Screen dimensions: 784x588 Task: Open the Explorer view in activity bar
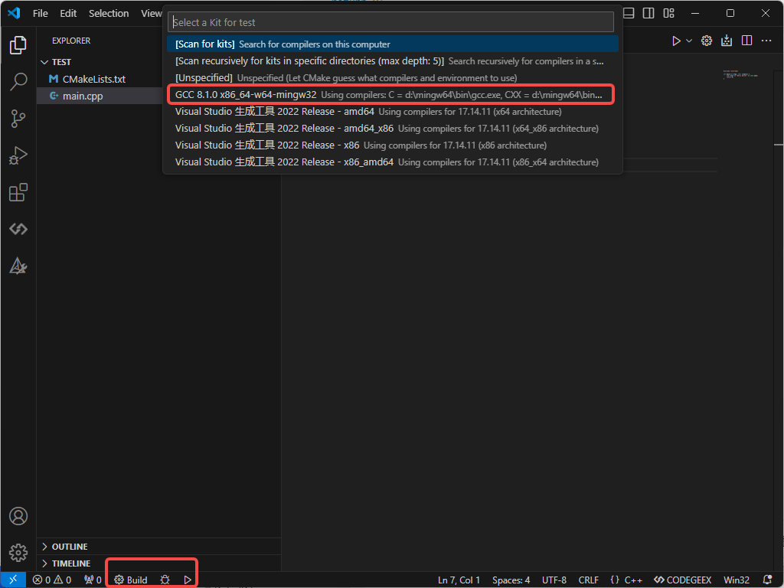click(x=18, y=45)
